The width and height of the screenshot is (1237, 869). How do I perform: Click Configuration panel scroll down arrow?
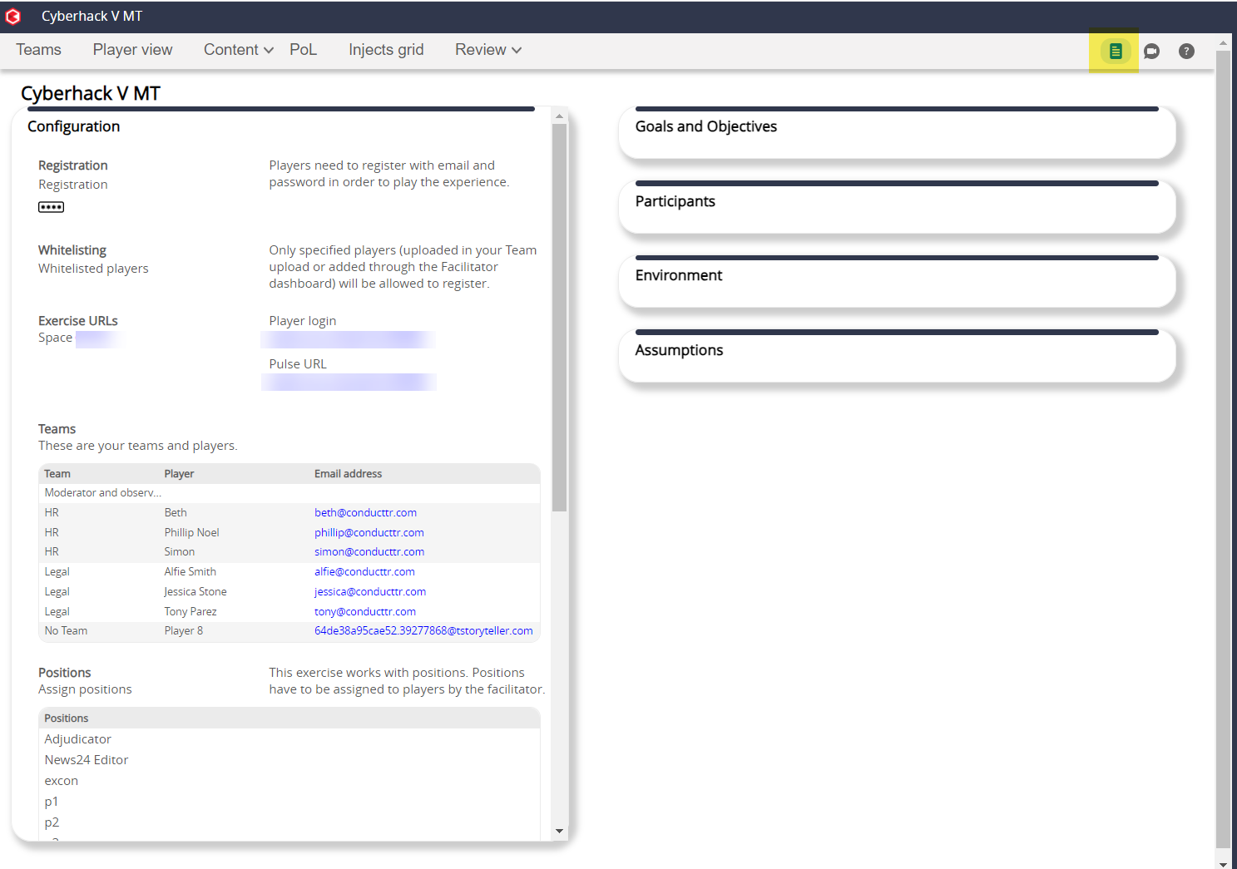pyautogui.click(x=559, y=831)
